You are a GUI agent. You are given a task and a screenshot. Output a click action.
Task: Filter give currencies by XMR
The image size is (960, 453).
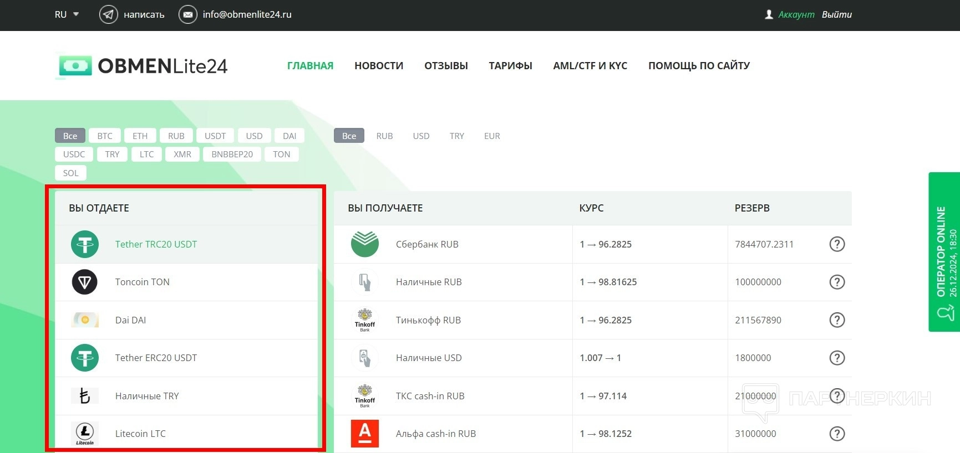(x=182, y=154)
